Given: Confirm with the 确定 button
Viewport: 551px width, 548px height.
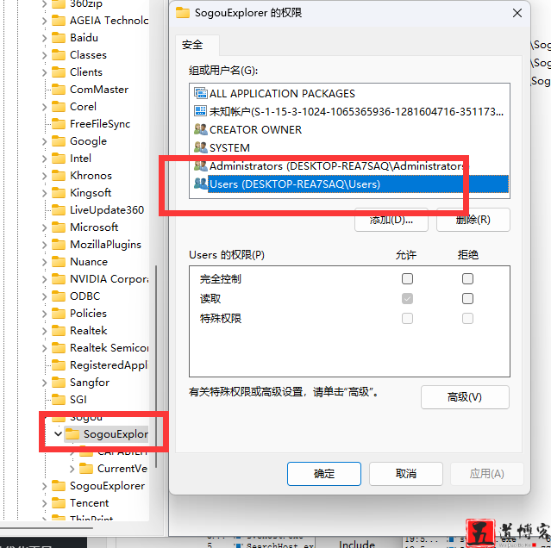Looking at the screenshot, I should tap(323, 474).
